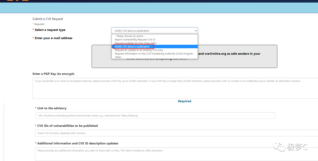Click the blue 'Required' section heading

tap(184, 101)
